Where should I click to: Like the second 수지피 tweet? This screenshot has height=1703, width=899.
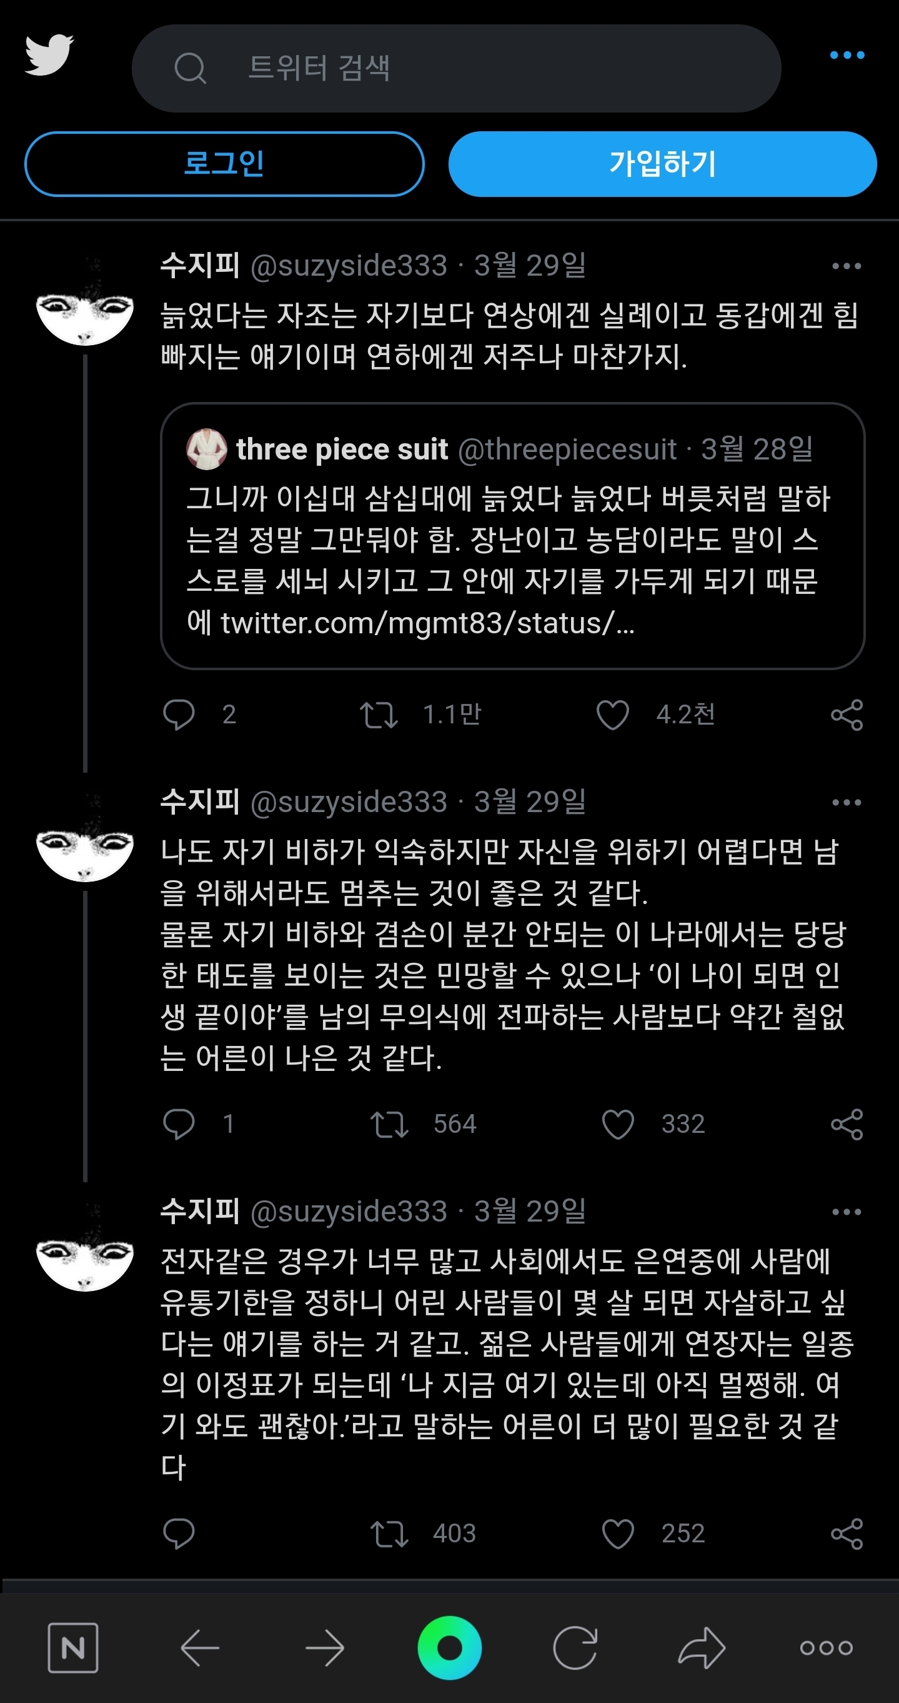pyautogui.click(x=617, y=1124)
